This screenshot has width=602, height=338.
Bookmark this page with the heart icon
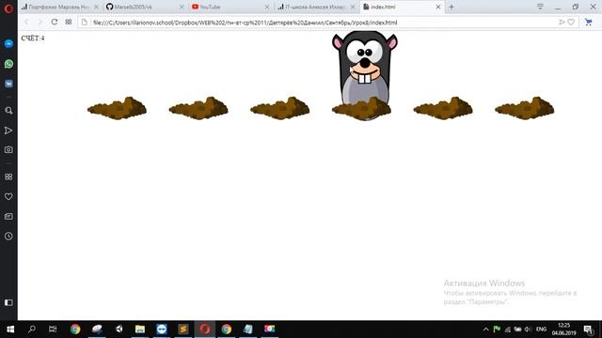coord(571,23)
